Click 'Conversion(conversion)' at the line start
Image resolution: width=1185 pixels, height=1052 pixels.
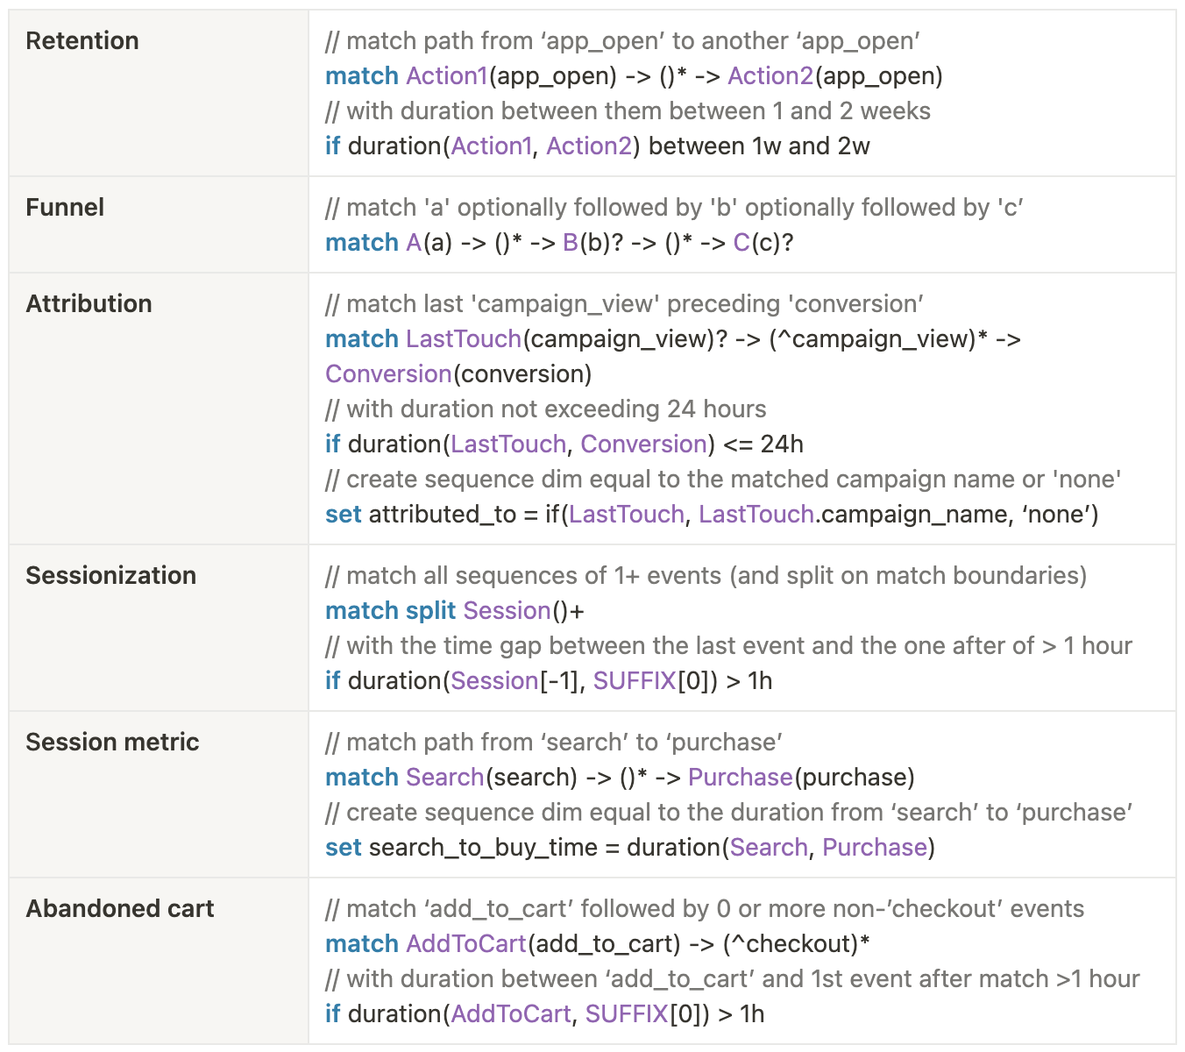tap(458, 374)
